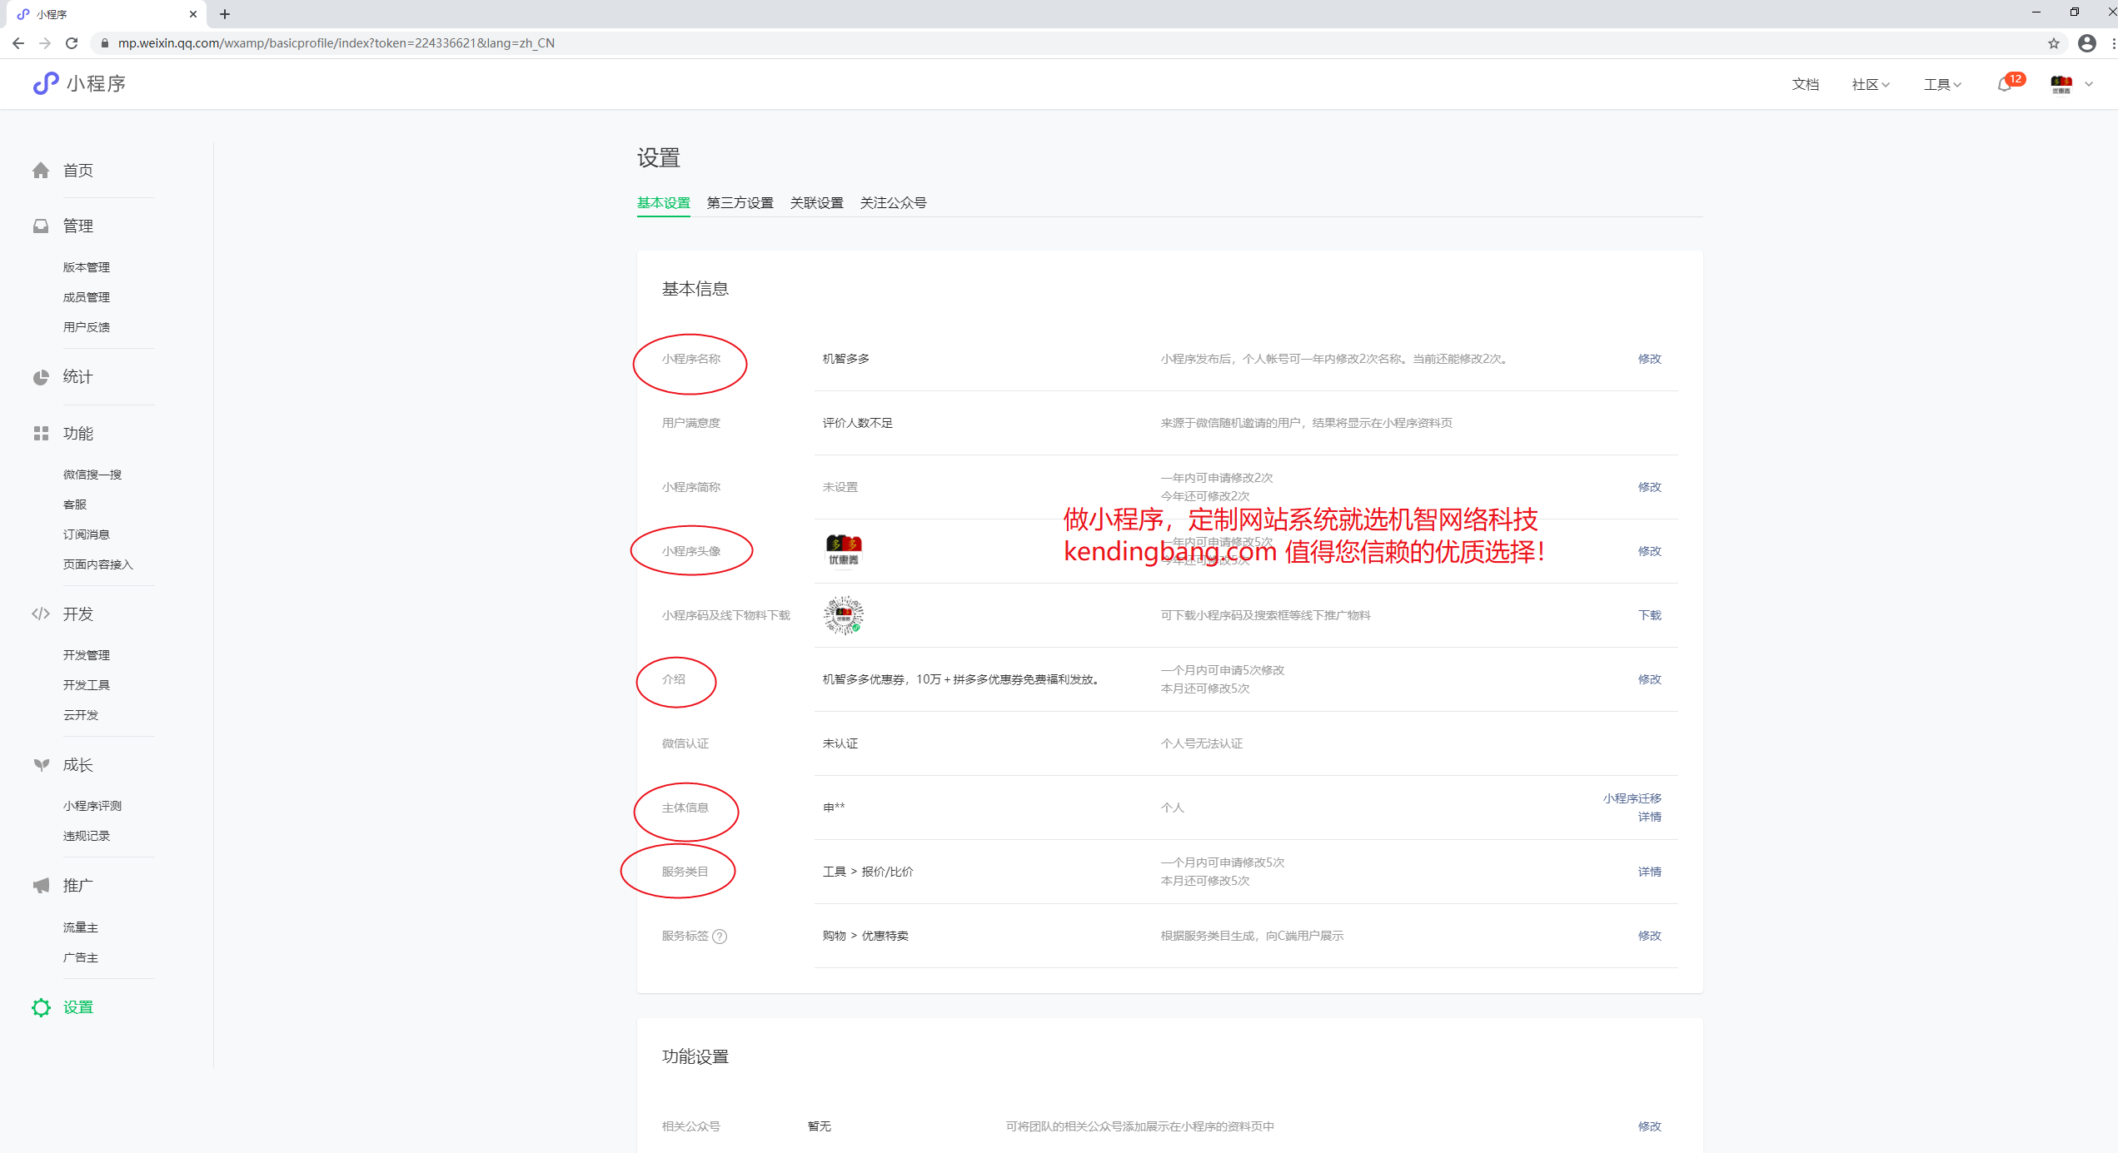Open 页面内容接入 in sidebar

tap(98, 564)
